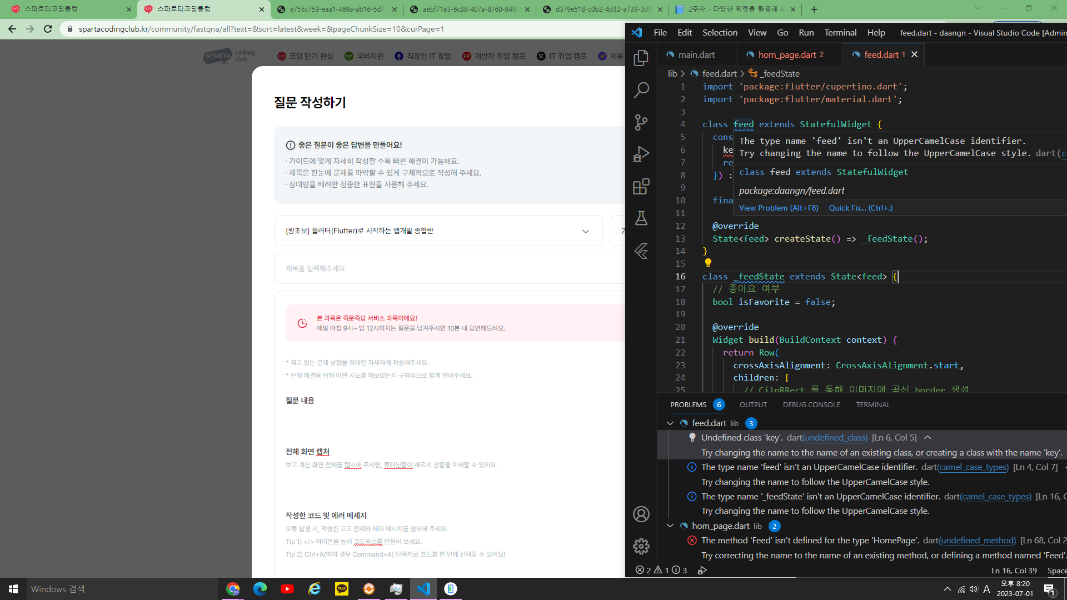Open the VS Code Accounts menu
1067x600 pixels.
click(x=641, y=514)
